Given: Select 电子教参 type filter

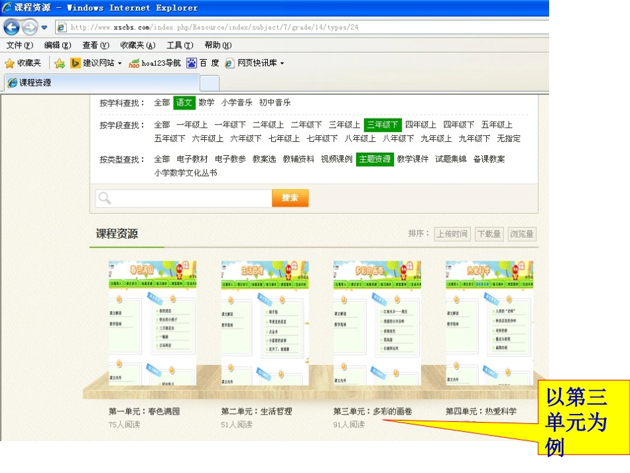Looking at the screenshot, I should (230, 159).
